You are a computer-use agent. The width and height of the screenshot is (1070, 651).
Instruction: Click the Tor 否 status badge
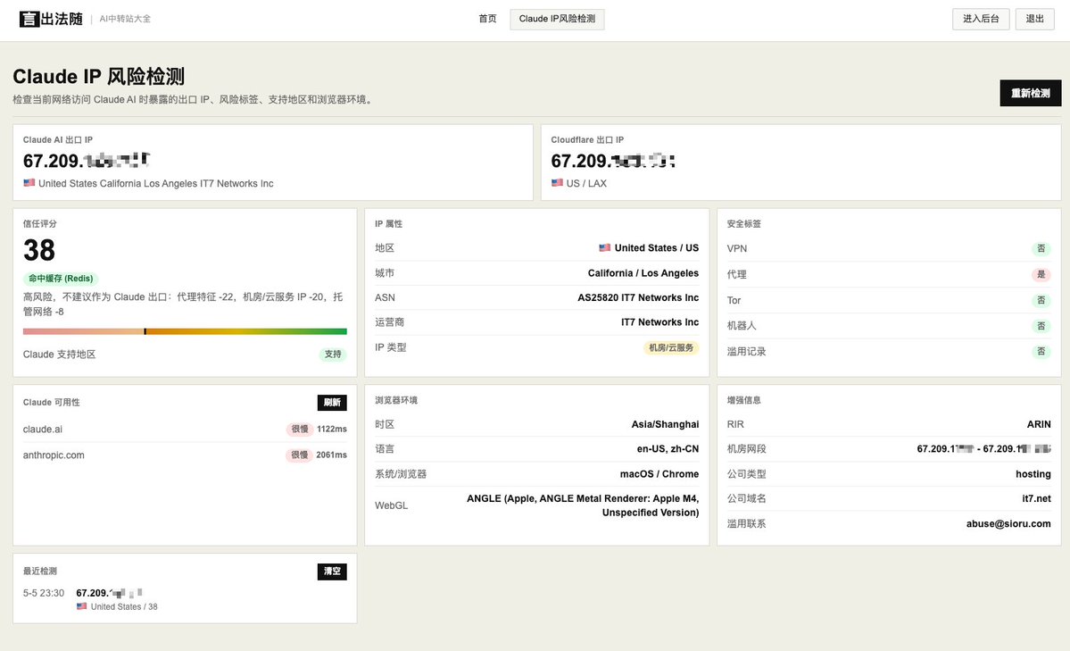pos(1041,301)
